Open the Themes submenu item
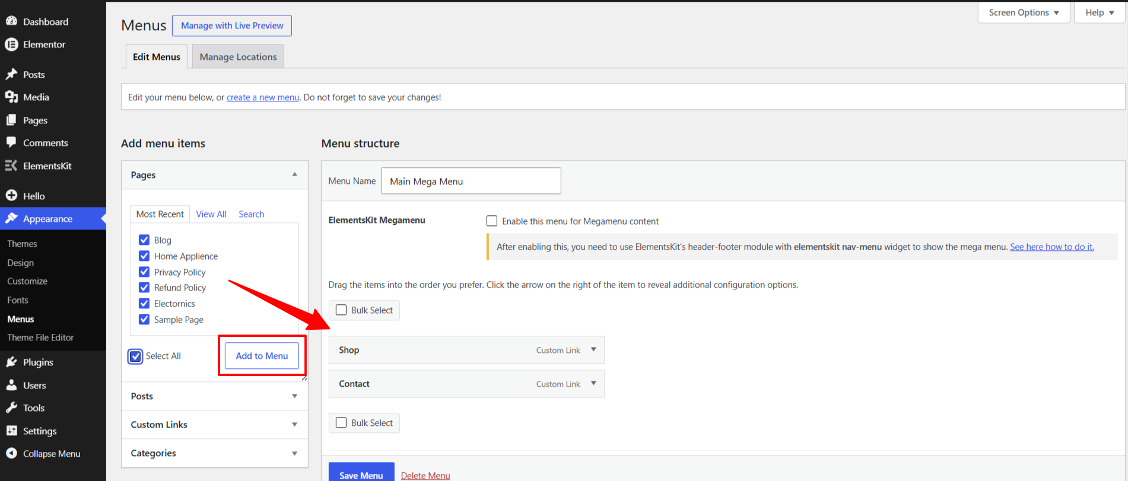This screenshot has width=1128, height=481. 22,244
